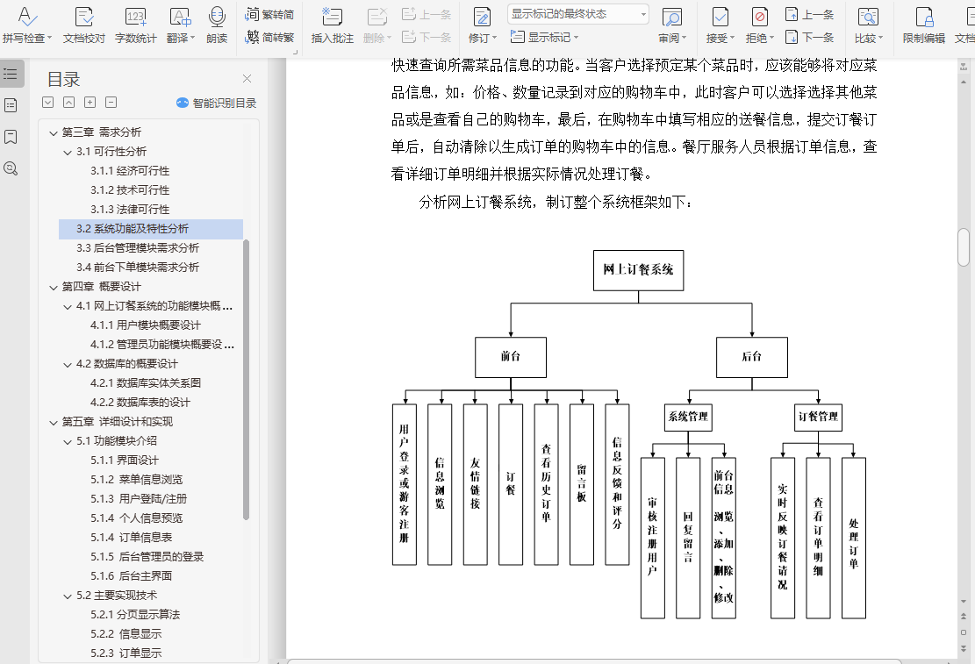Click the collapse-levels up arrow icon
This screenshot has width=975, height=664.
[69, 103]
